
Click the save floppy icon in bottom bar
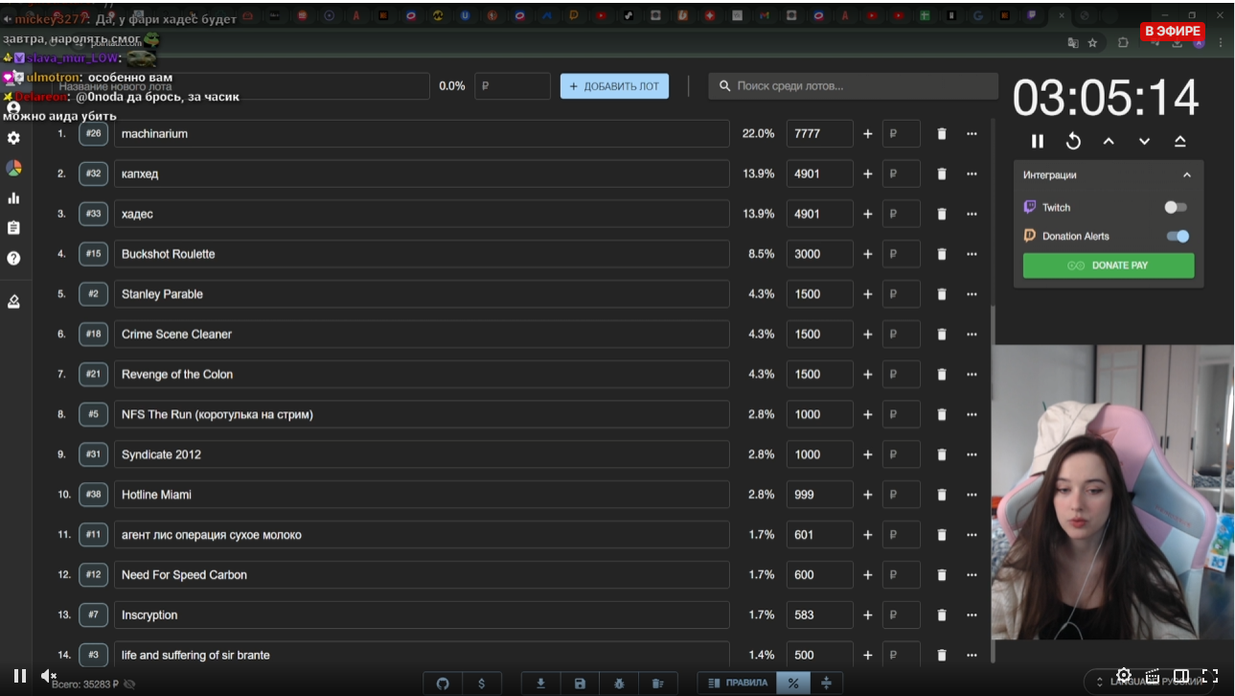tap(580, 684)
